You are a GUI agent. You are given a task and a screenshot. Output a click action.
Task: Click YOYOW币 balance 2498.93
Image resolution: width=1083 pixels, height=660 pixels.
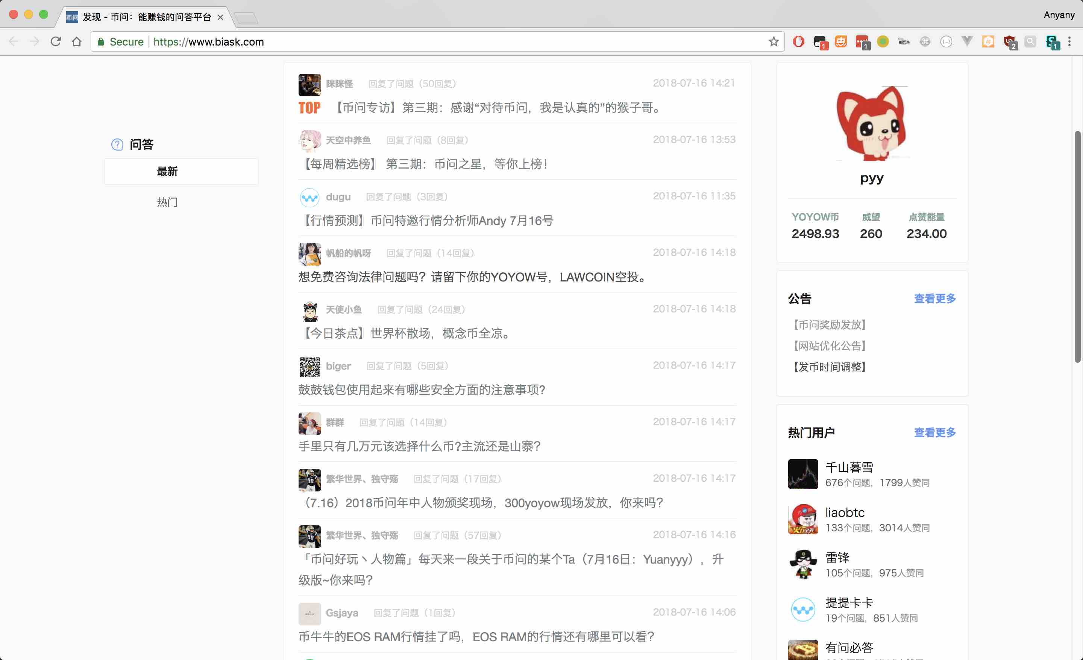815,234
